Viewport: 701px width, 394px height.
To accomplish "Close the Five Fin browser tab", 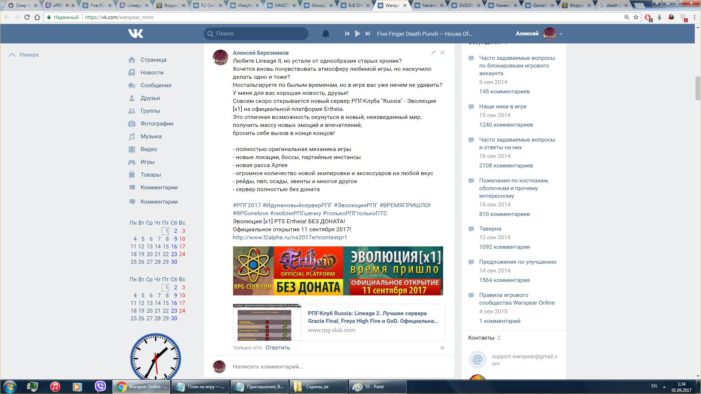I will 110,5.
